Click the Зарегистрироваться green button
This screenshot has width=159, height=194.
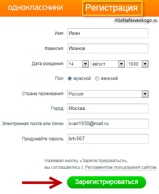click(106, 182)
